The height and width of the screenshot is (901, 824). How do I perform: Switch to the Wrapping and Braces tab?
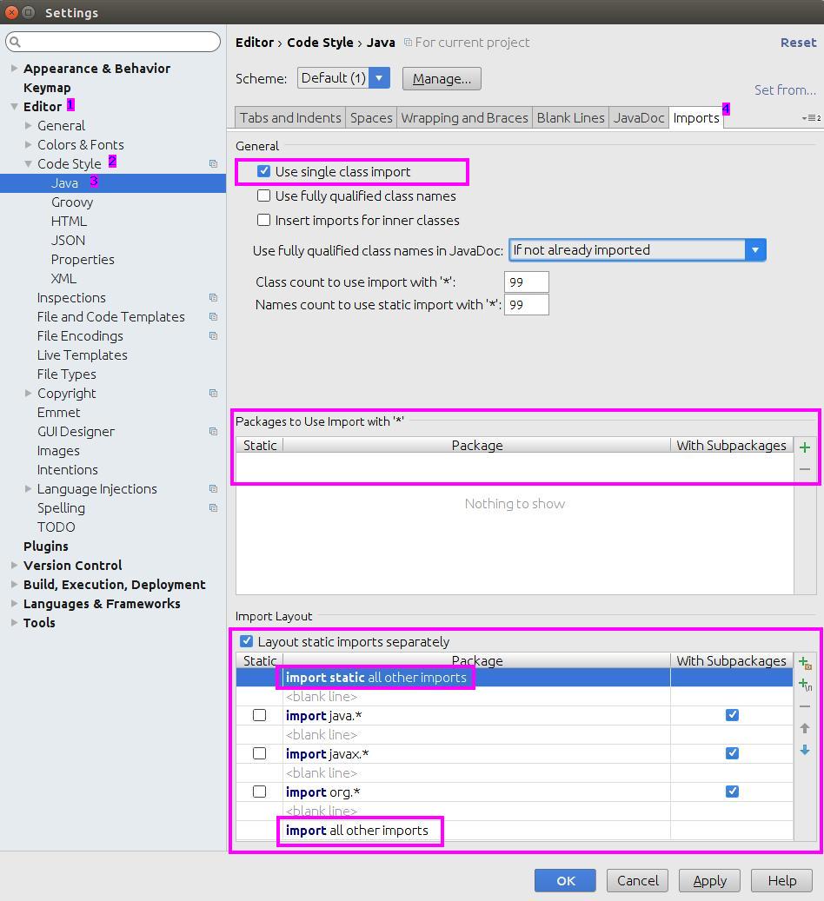pos(464,117)
